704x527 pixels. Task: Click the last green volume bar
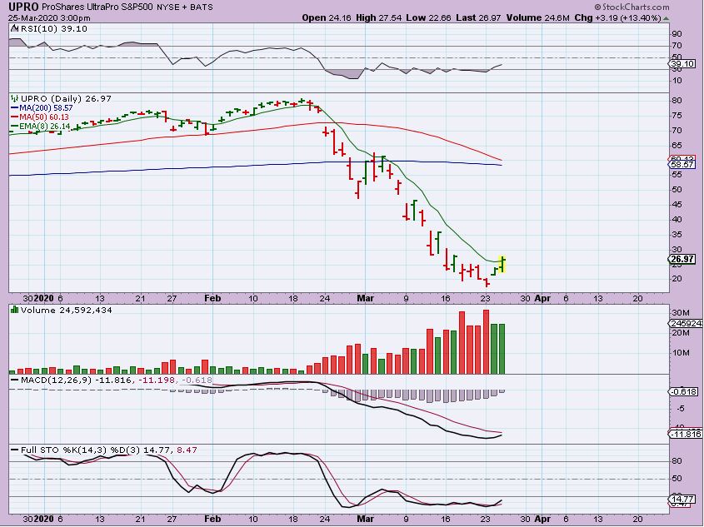[502, 349]
